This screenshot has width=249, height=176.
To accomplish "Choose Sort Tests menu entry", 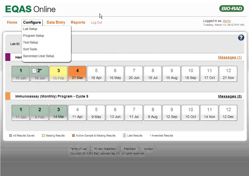I will click(30, 49).
